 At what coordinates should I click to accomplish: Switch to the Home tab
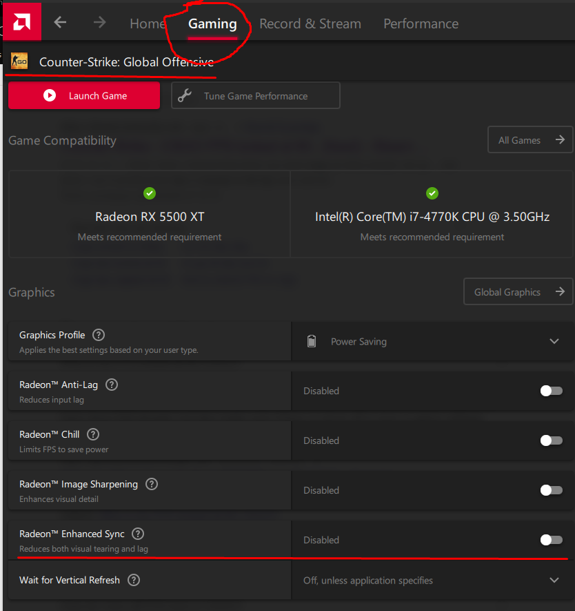pyautogui.click(x=148, y=23)
